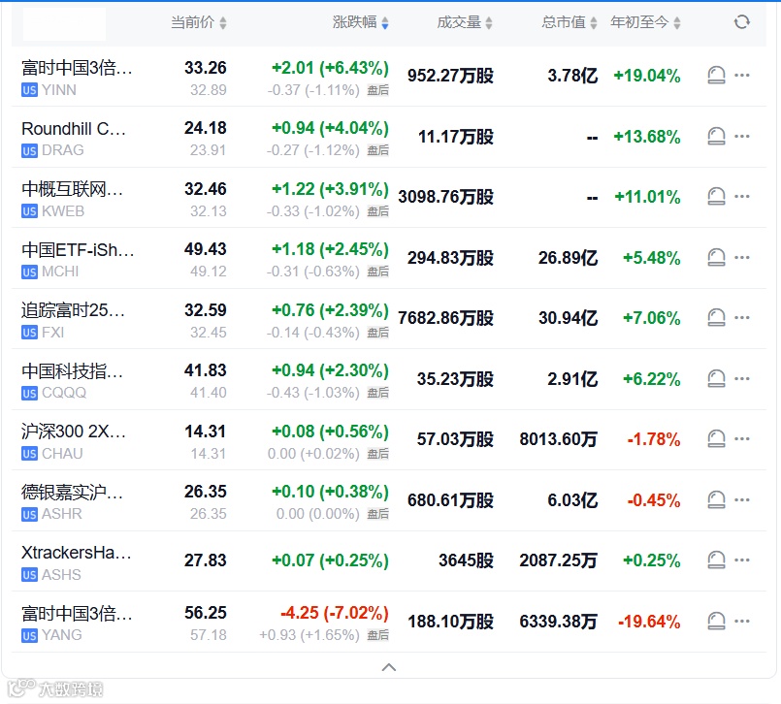Open more options menu for YINN
The width and height of the screenshot is (781, 704).
[742, 76]
